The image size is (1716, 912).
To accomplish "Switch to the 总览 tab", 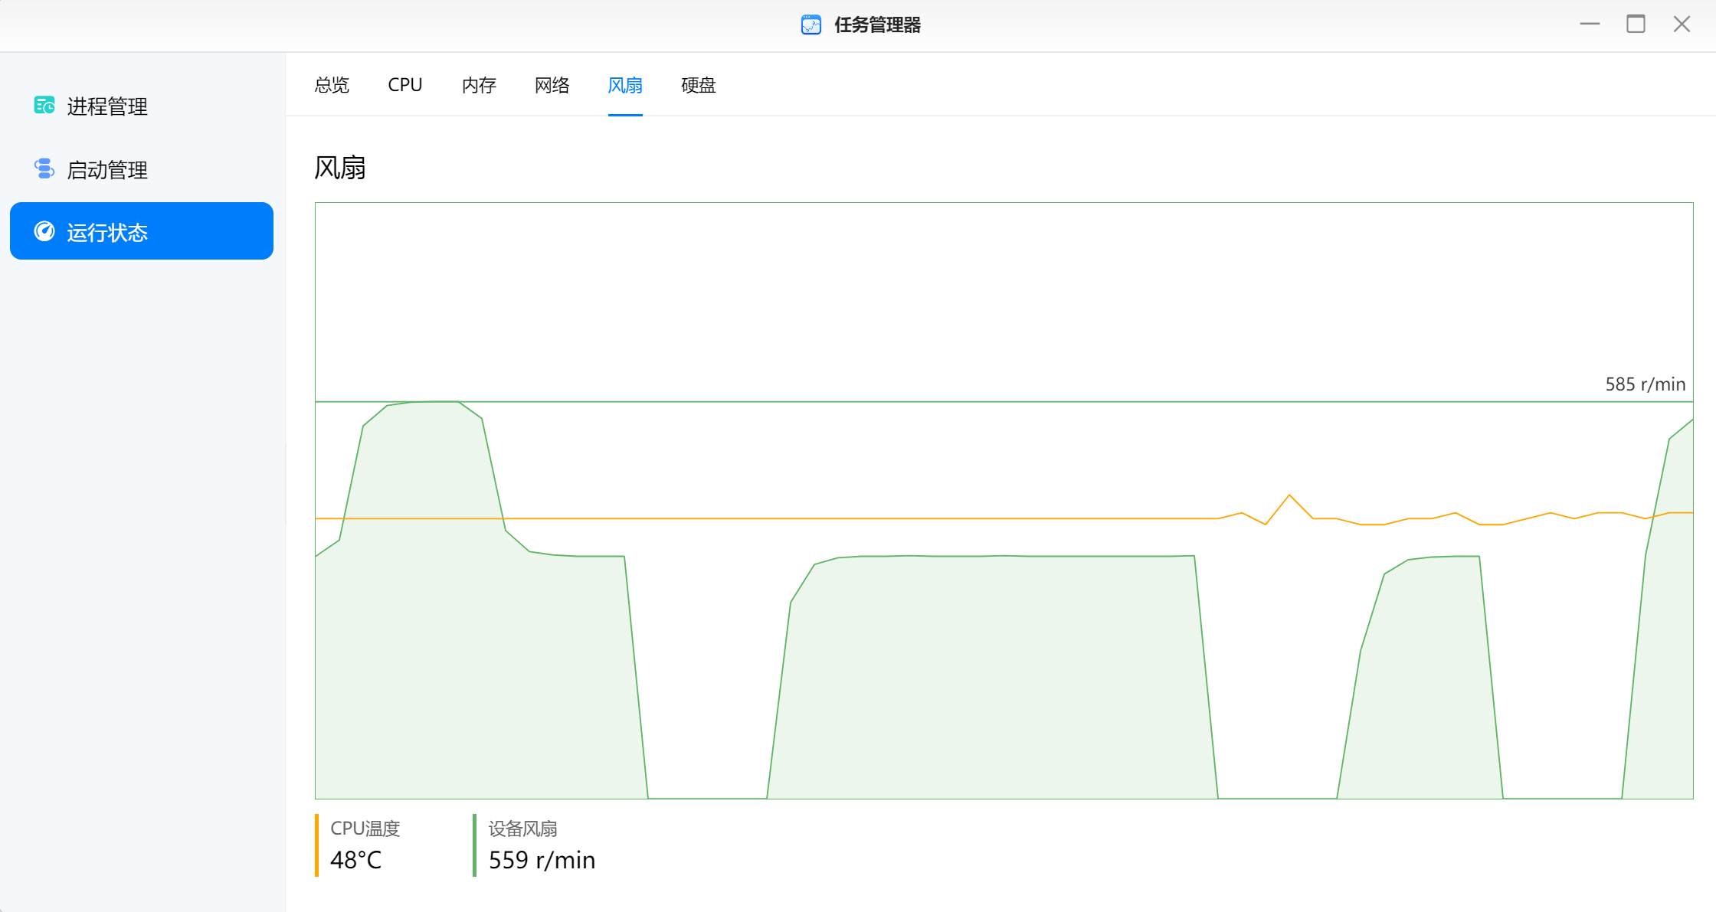I will 332,85.
